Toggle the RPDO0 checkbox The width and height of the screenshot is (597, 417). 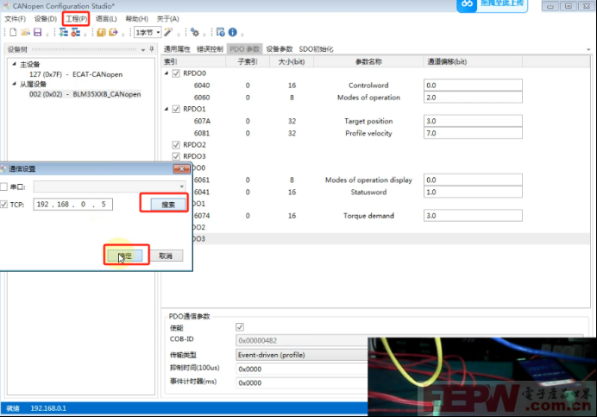[176, 73]
